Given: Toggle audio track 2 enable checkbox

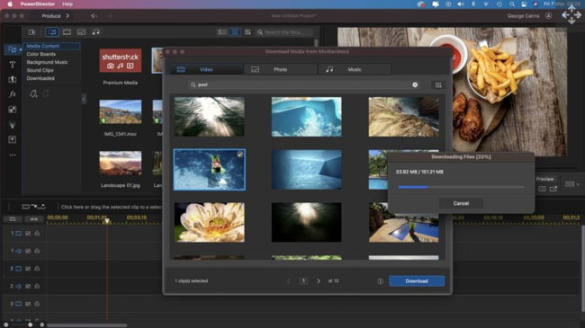Looking at the screenshot, I should point(28,287).
